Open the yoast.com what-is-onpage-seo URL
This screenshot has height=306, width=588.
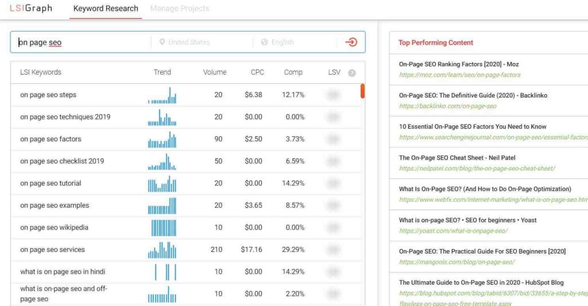coord(454,231)
